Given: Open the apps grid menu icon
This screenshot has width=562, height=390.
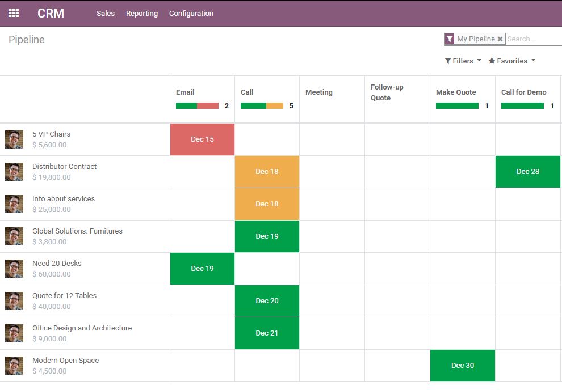Looking at the screenshot, I should click(x=14, y=13).
